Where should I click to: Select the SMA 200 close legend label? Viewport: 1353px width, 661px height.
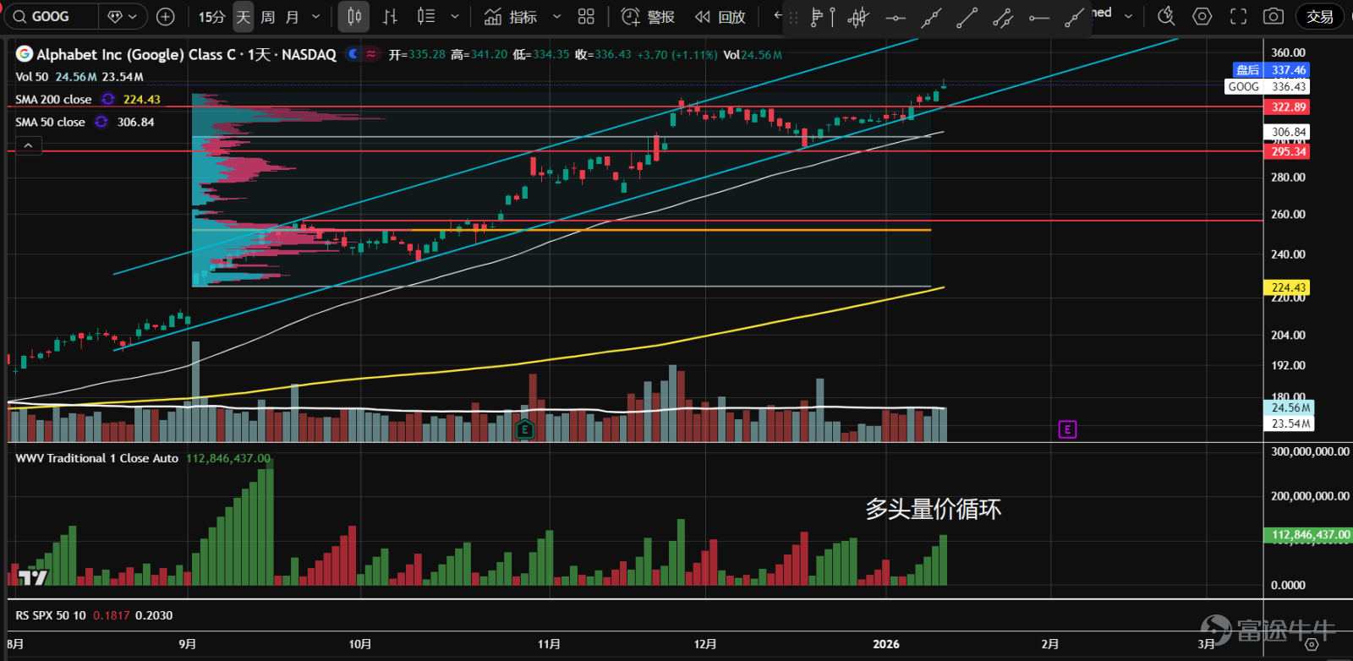click(x=53, y=99)
